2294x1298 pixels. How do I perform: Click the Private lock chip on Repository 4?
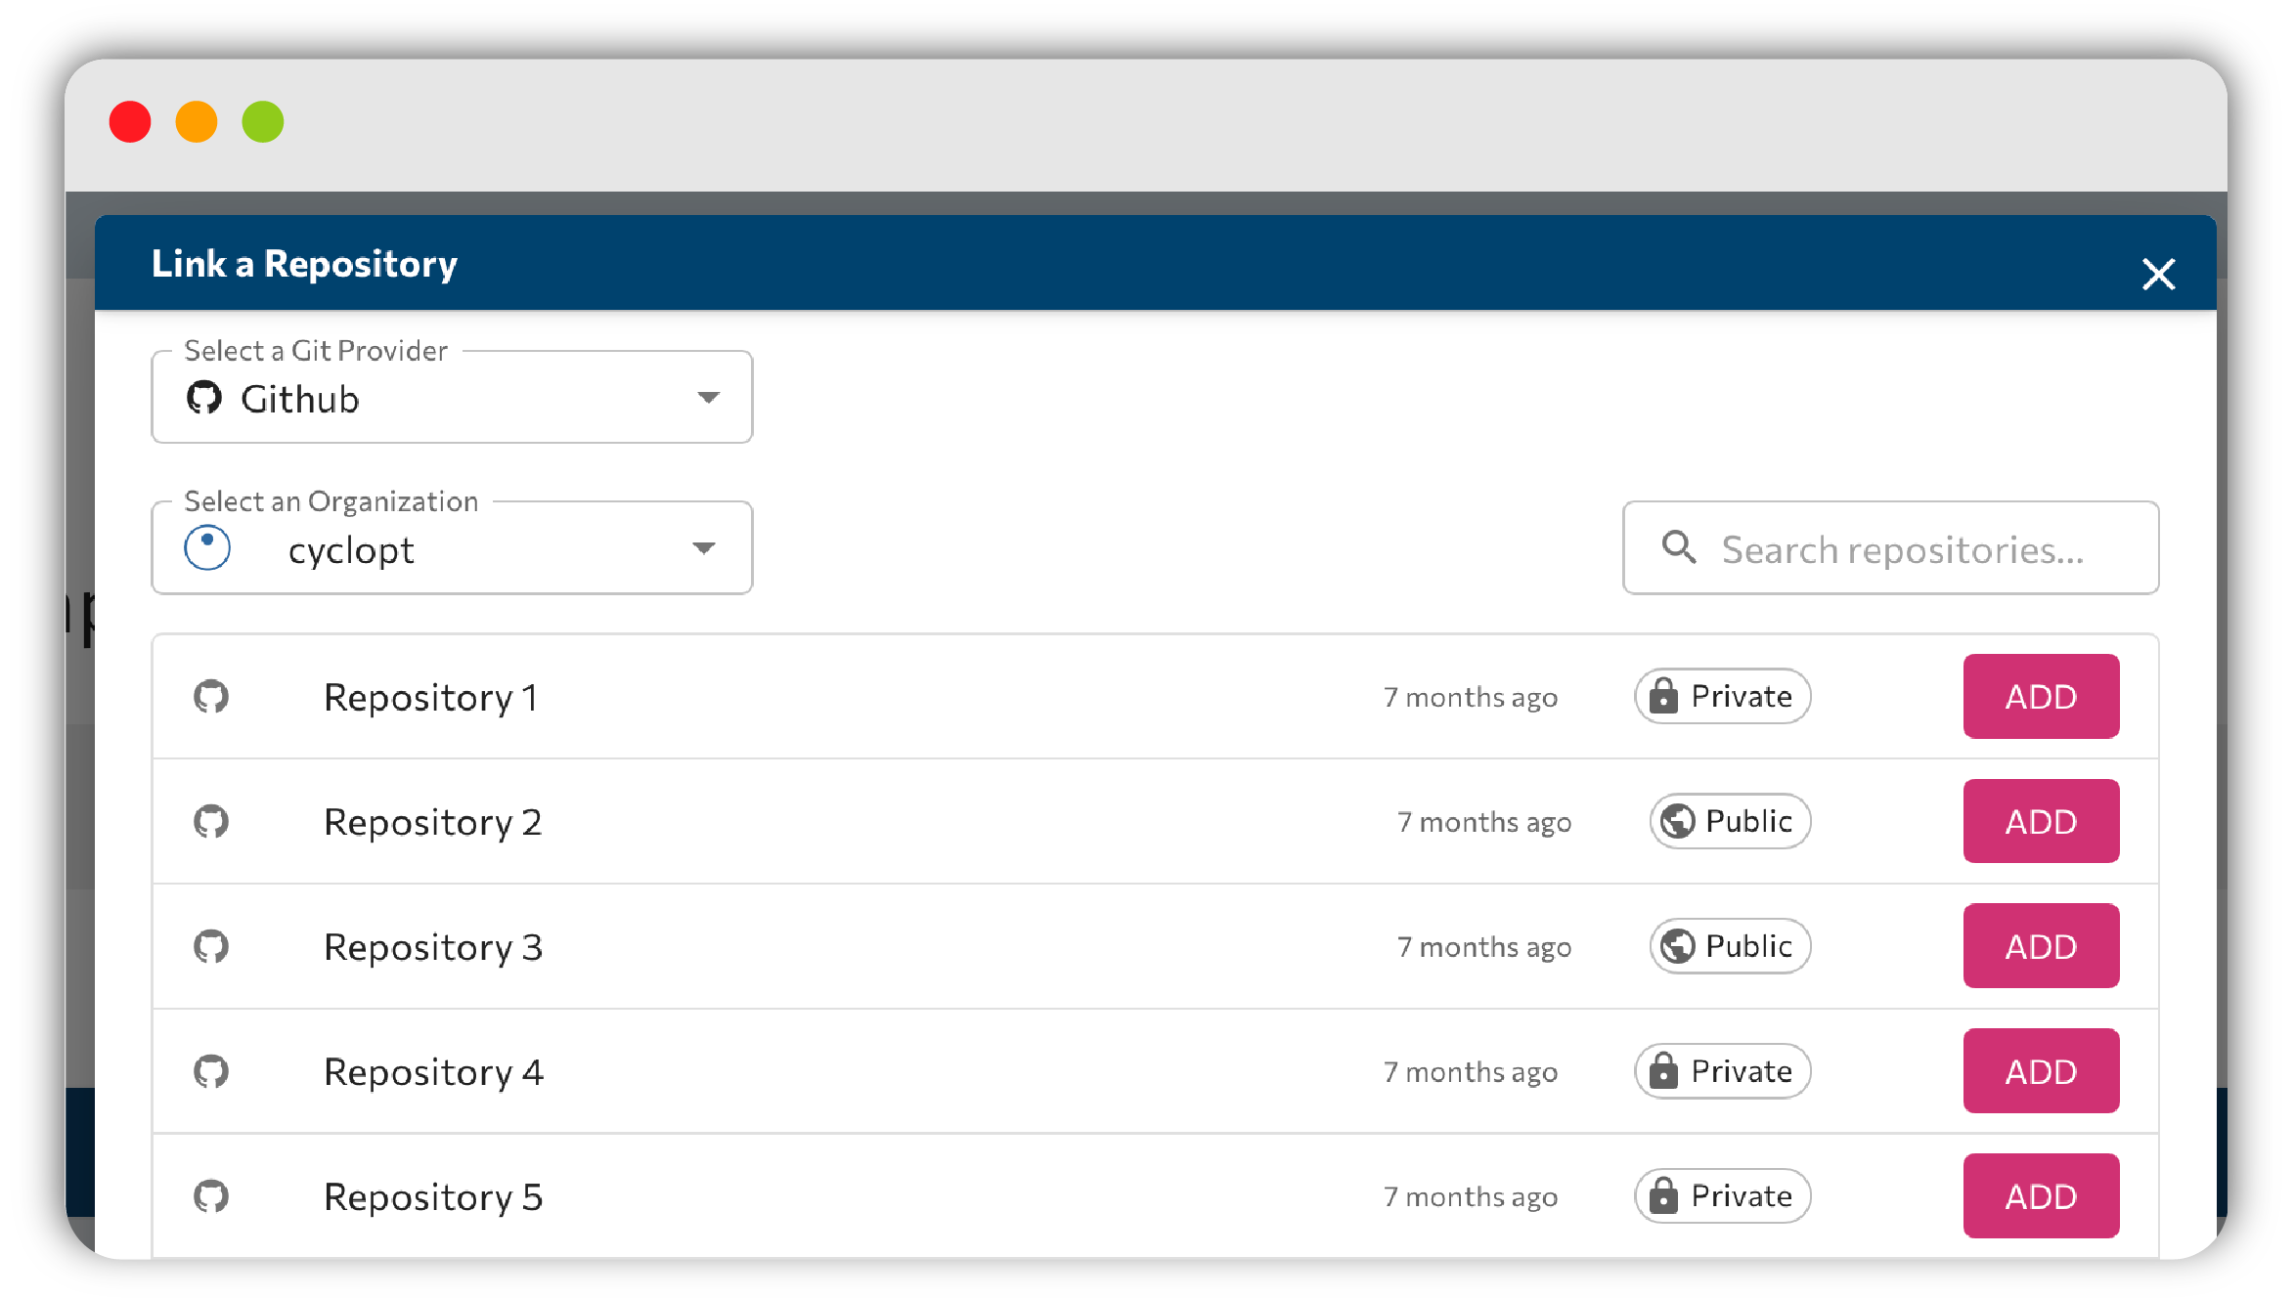(1722, 1072)
